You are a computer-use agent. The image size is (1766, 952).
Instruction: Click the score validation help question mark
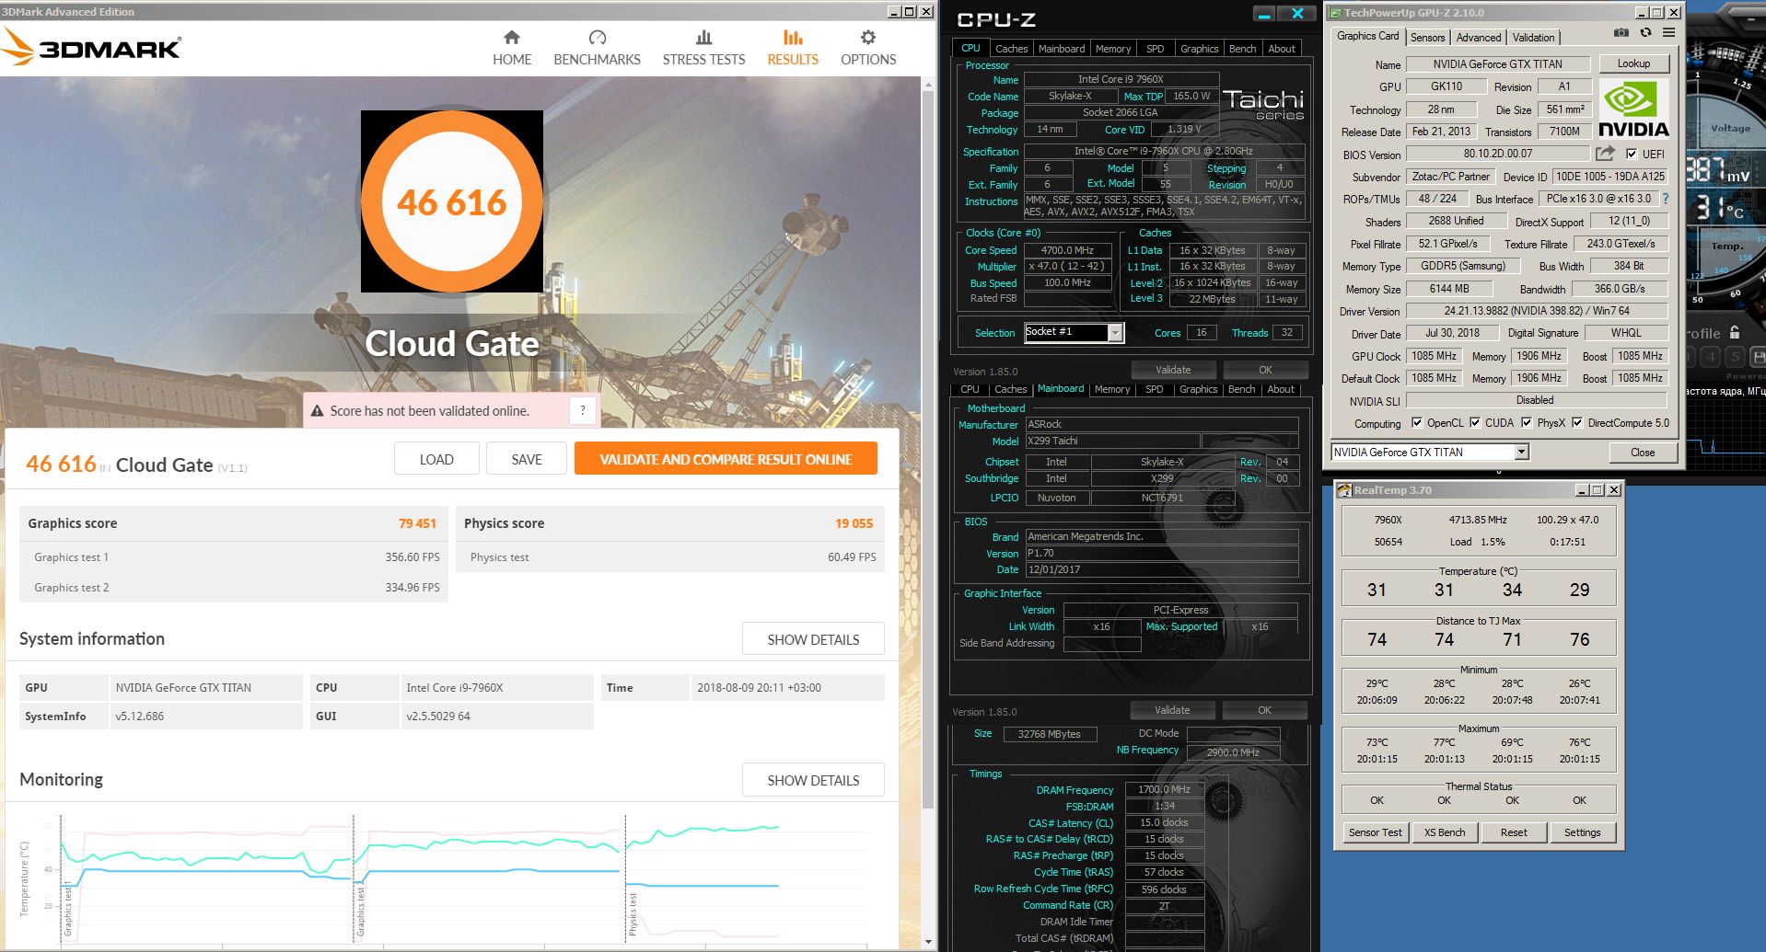click(583, 410)
